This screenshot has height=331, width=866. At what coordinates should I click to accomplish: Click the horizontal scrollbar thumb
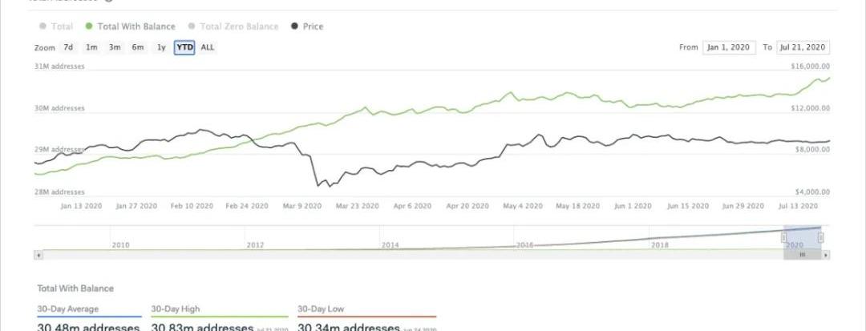[803, 255]
